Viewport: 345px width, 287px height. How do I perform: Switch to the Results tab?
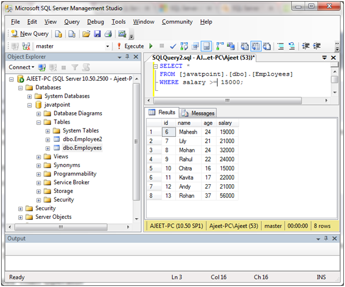coord(162,112)
